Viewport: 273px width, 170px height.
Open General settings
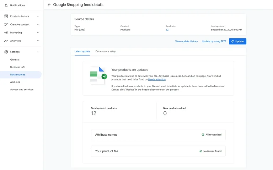click(15, 59)
